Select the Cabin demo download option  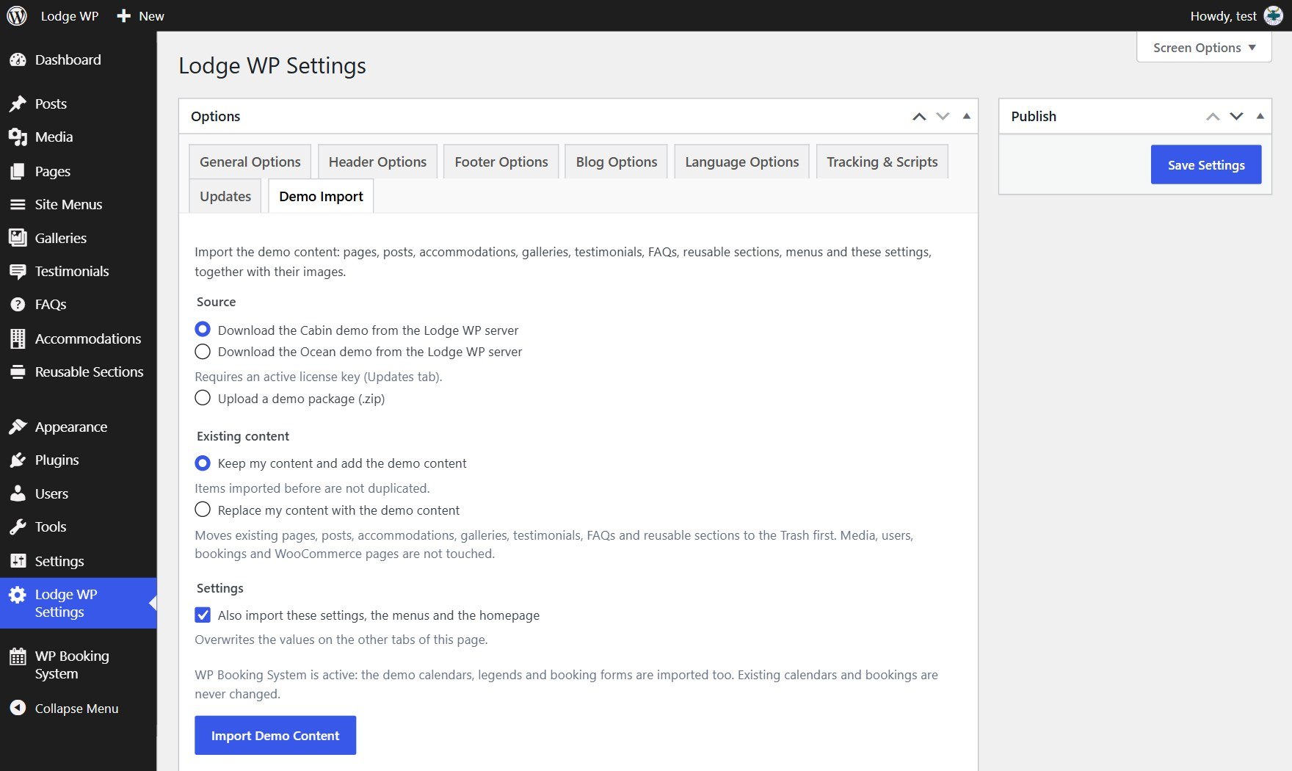(x=203, y=330)
